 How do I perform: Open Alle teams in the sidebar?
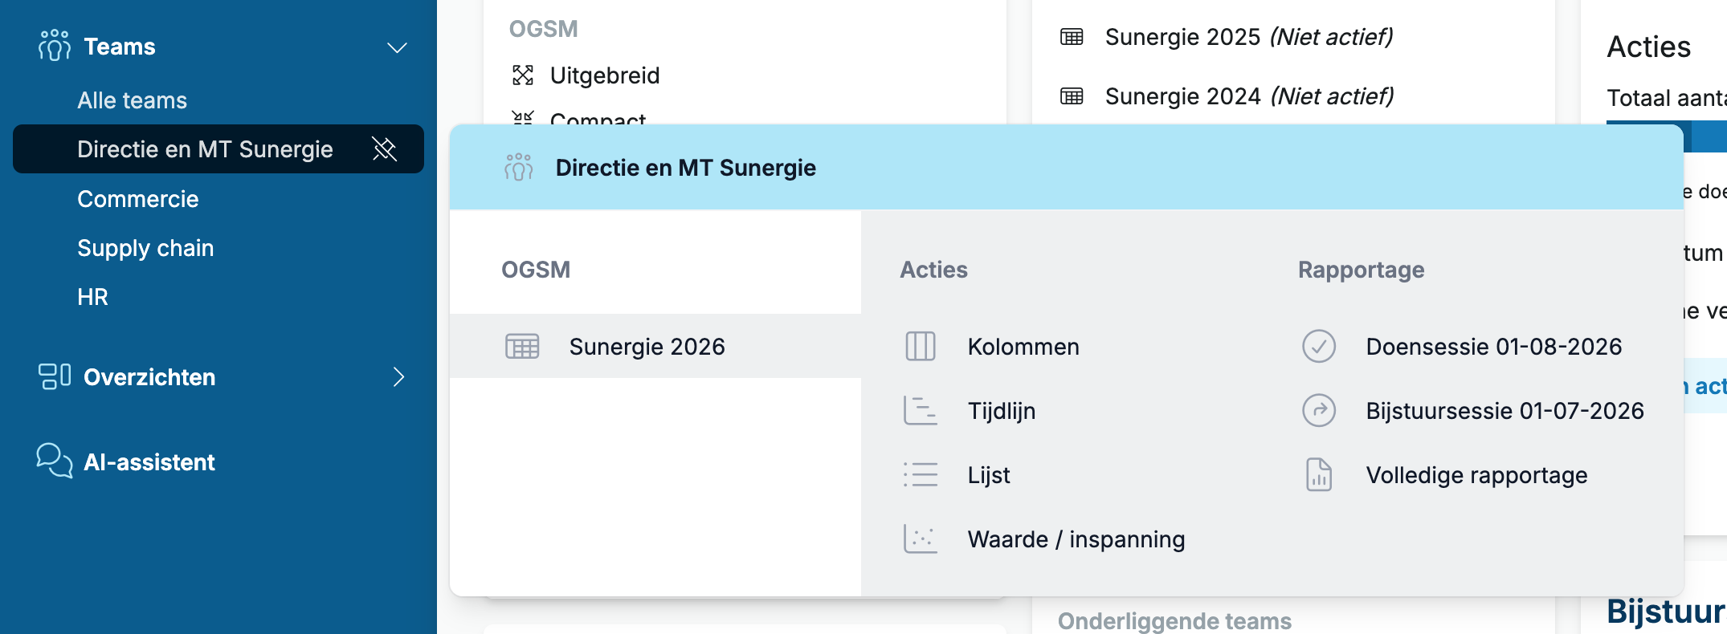tap(132, 100)
